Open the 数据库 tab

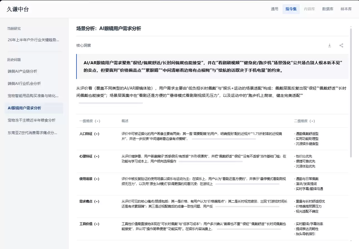(328, 9)
